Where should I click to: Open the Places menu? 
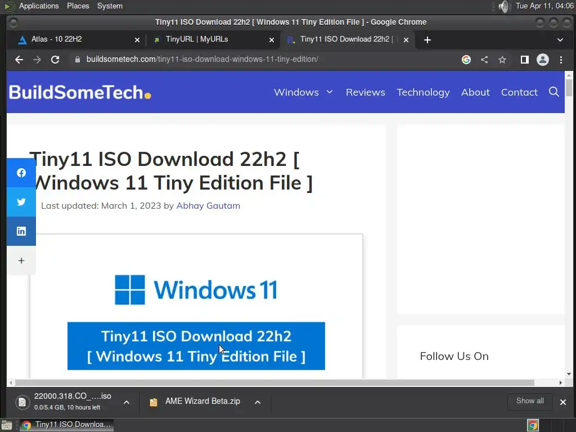(x=78, y=6)
